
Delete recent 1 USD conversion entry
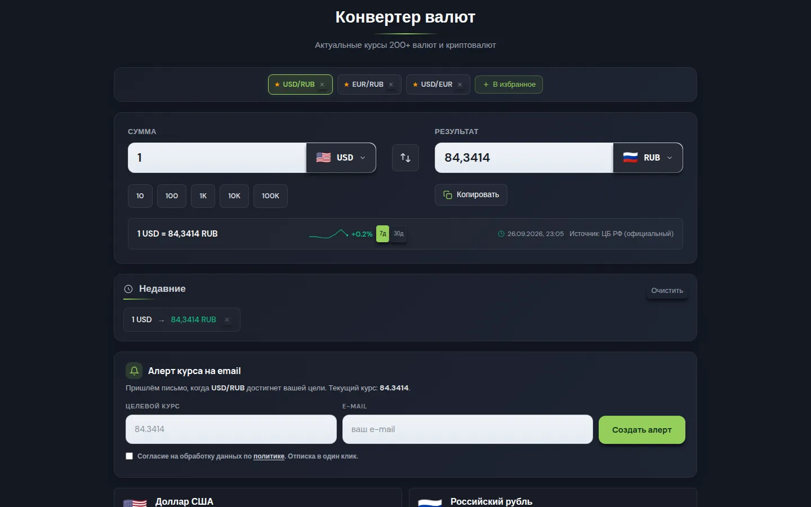pyautogui.click(x=227, y=320)
